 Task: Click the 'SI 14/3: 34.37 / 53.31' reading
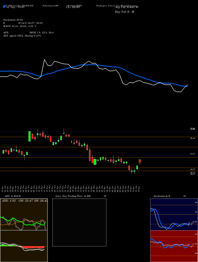click(30, 23)
